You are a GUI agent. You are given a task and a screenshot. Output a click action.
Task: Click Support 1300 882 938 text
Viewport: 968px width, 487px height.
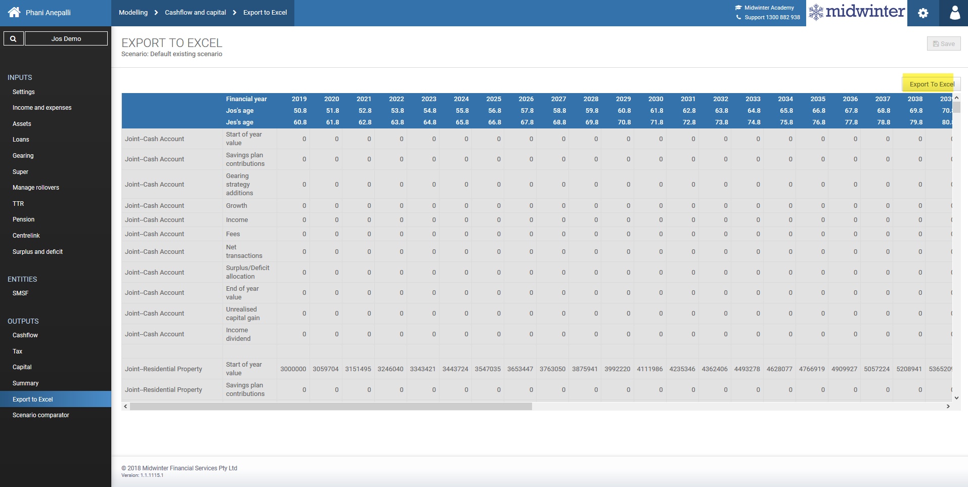pyautogui.click(x=772, y=17)
